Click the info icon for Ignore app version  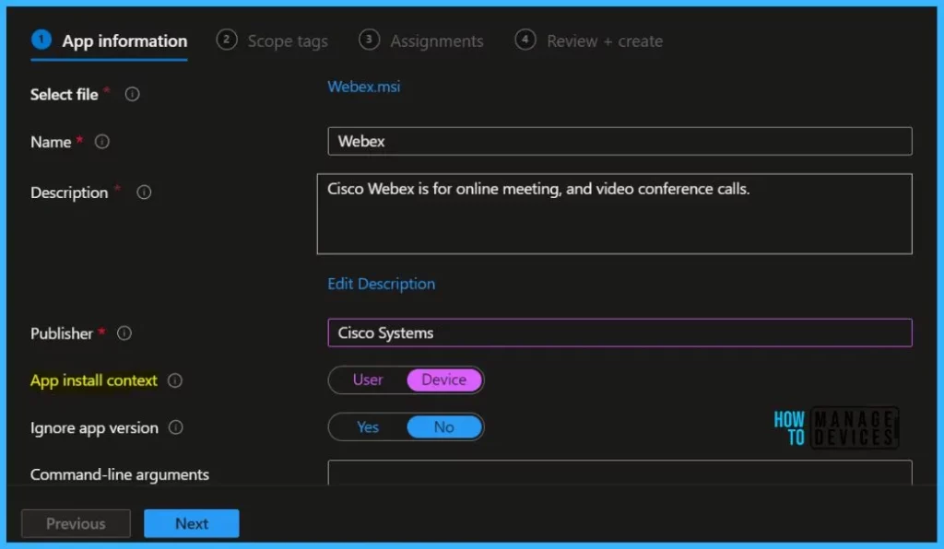click(x=176, y=427)
